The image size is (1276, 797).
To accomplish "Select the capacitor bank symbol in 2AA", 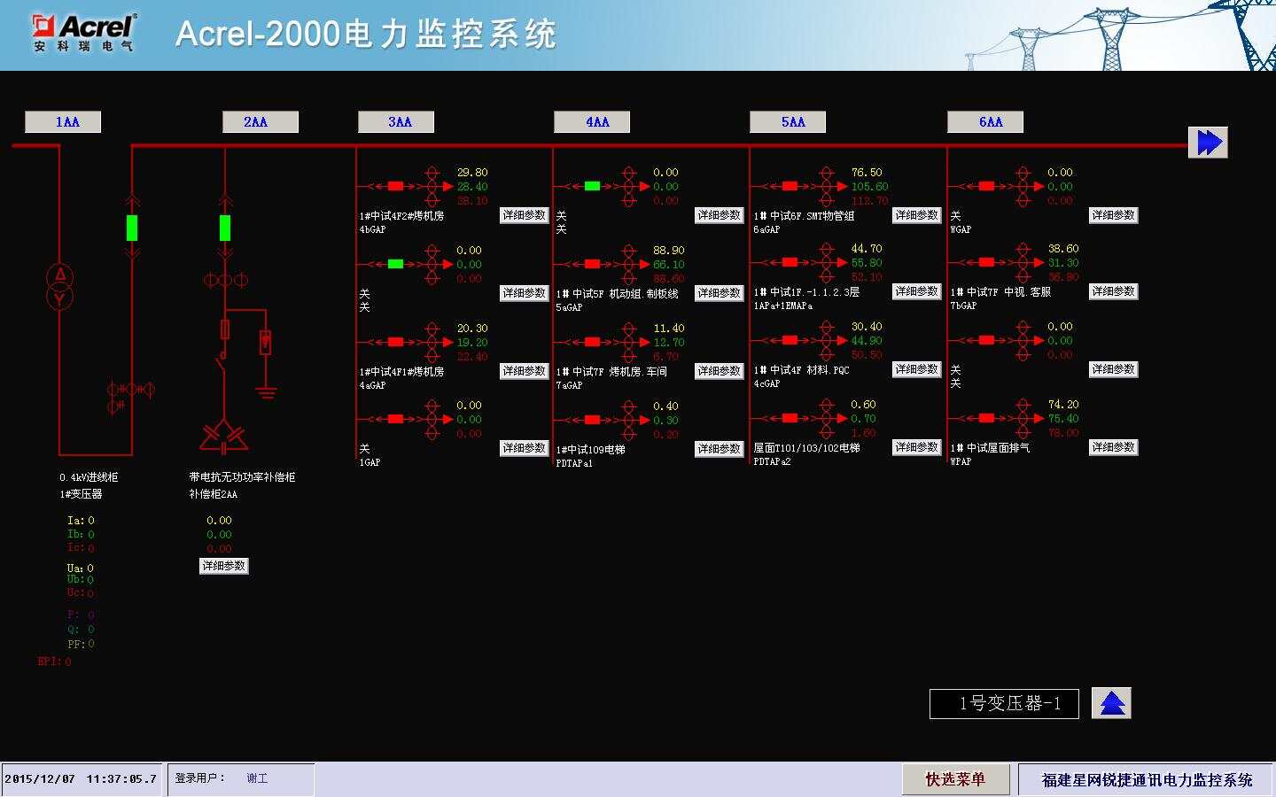I will coord(223,436).
